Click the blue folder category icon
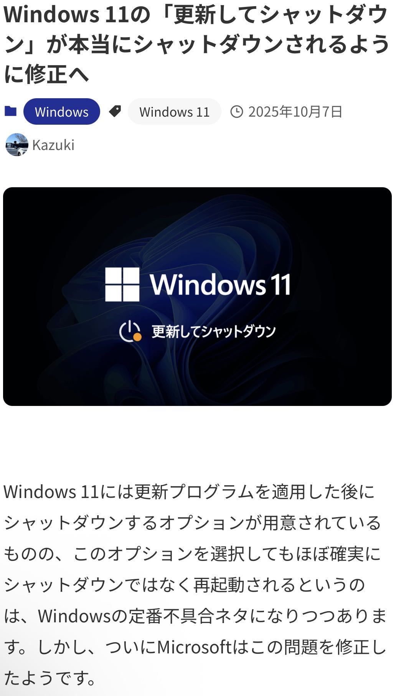Viewport: 401px width, 696px height. (x=11, y=111)
